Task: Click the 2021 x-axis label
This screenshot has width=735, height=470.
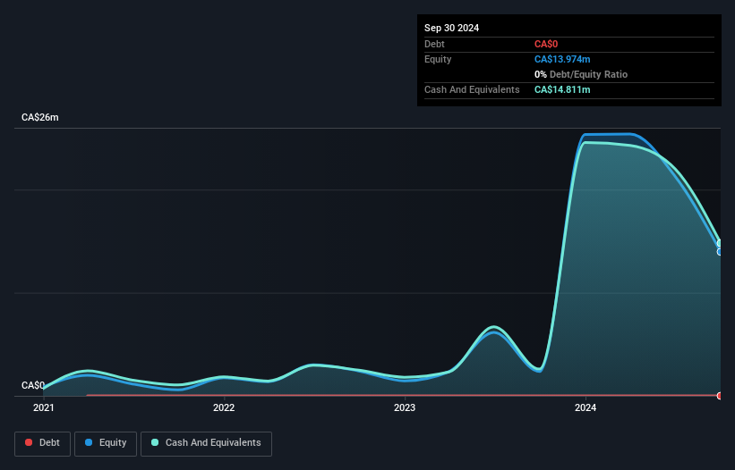Action: click(x=44, y=407)
